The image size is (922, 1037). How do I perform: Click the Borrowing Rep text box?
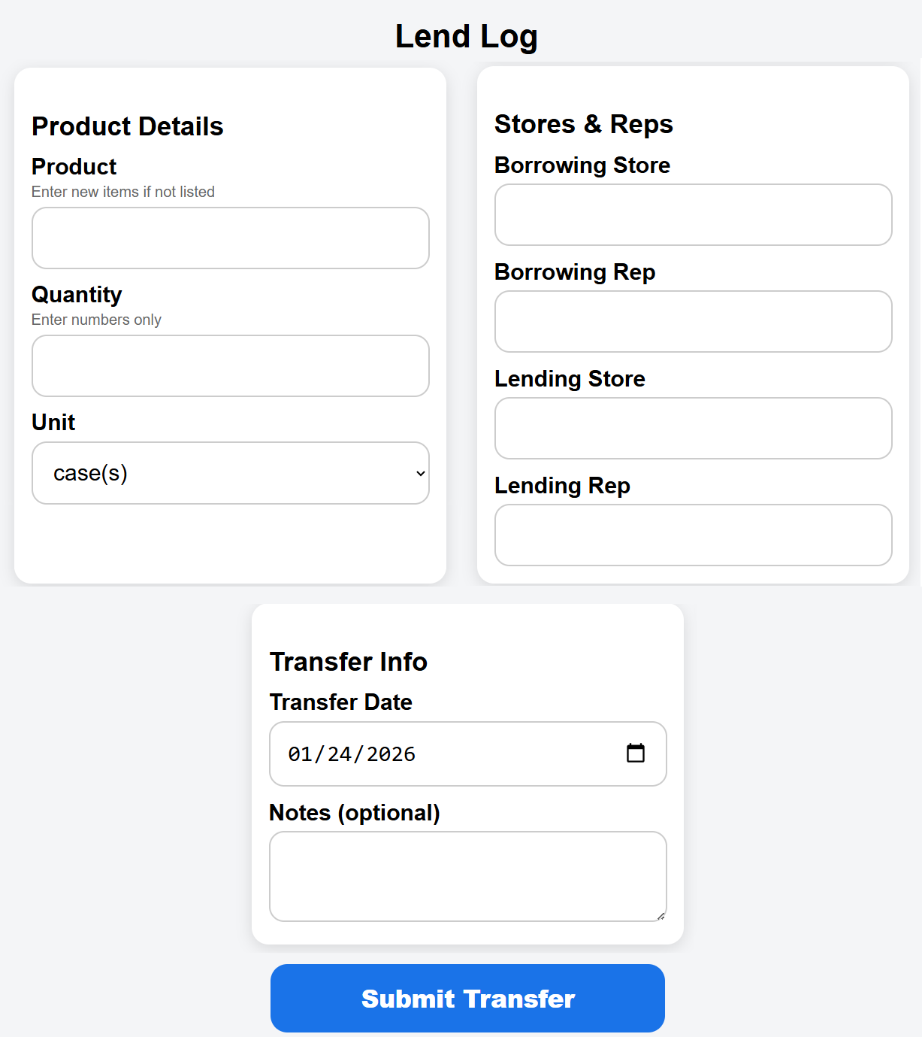(x=692, y=321)
